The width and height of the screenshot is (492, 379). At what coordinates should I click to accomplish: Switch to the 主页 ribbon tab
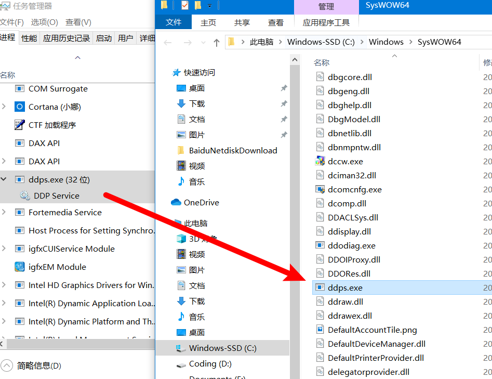(208, 22)
